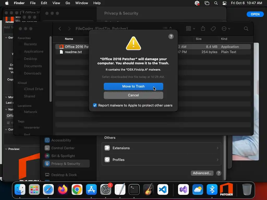Open Shared in Finder sidebar
267x200 pixels.
(x=29, y=96)
